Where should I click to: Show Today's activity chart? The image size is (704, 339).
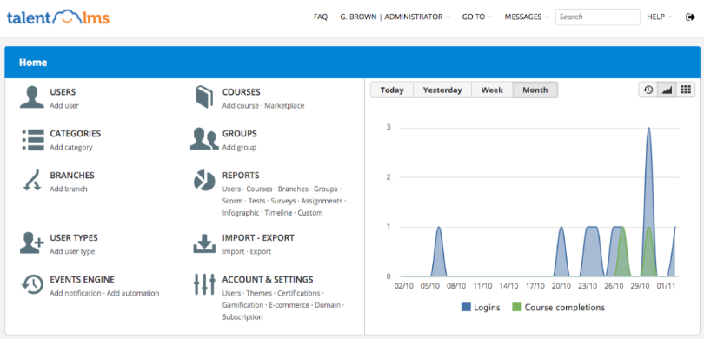pos(392,90)
